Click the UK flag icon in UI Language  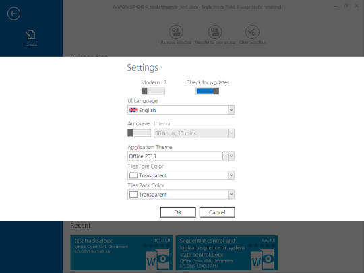(133, 110)
